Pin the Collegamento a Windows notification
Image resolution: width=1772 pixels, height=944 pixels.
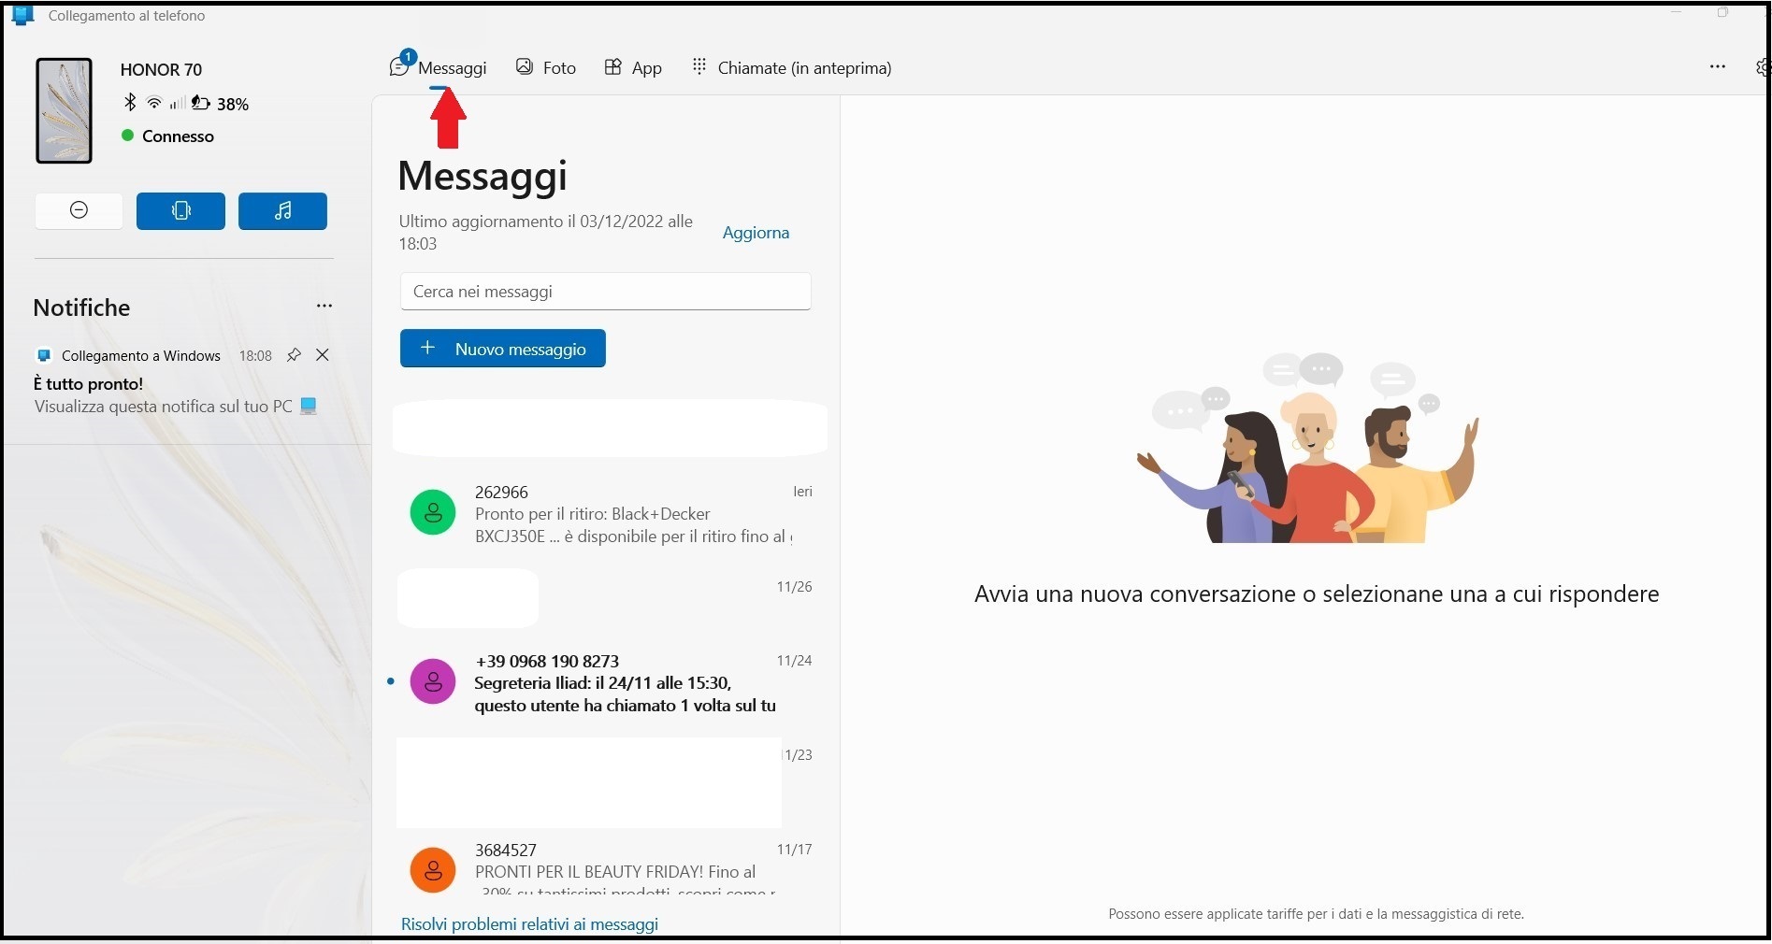[x=294, y=355]
